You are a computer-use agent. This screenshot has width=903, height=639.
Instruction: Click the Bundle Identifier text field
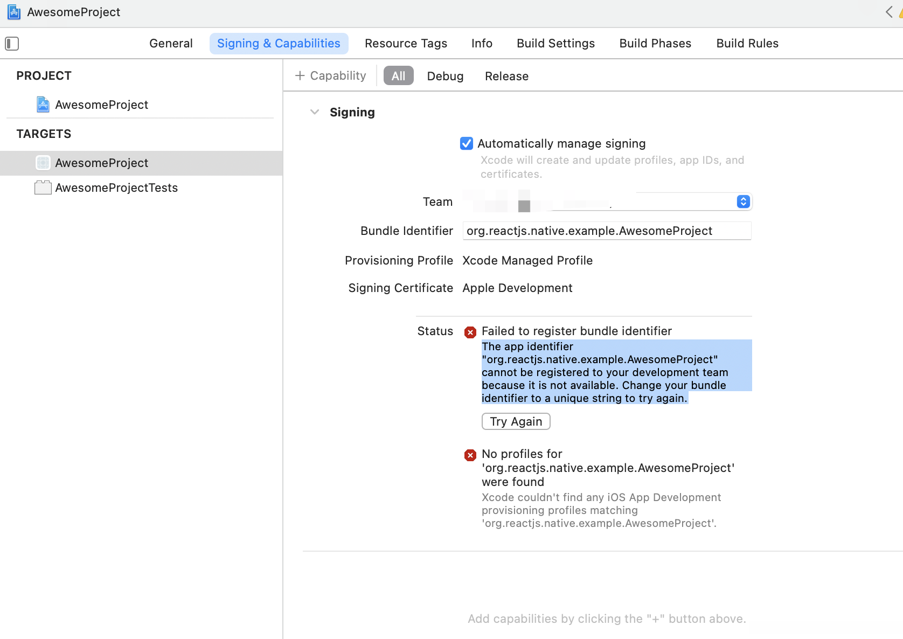(607, 231)
